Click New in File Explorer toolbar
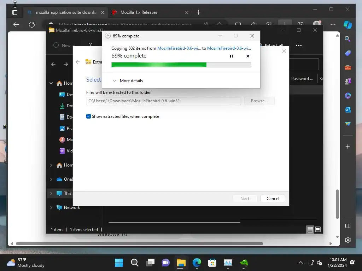Screen dimensions: 362x271 click(64, 46)
